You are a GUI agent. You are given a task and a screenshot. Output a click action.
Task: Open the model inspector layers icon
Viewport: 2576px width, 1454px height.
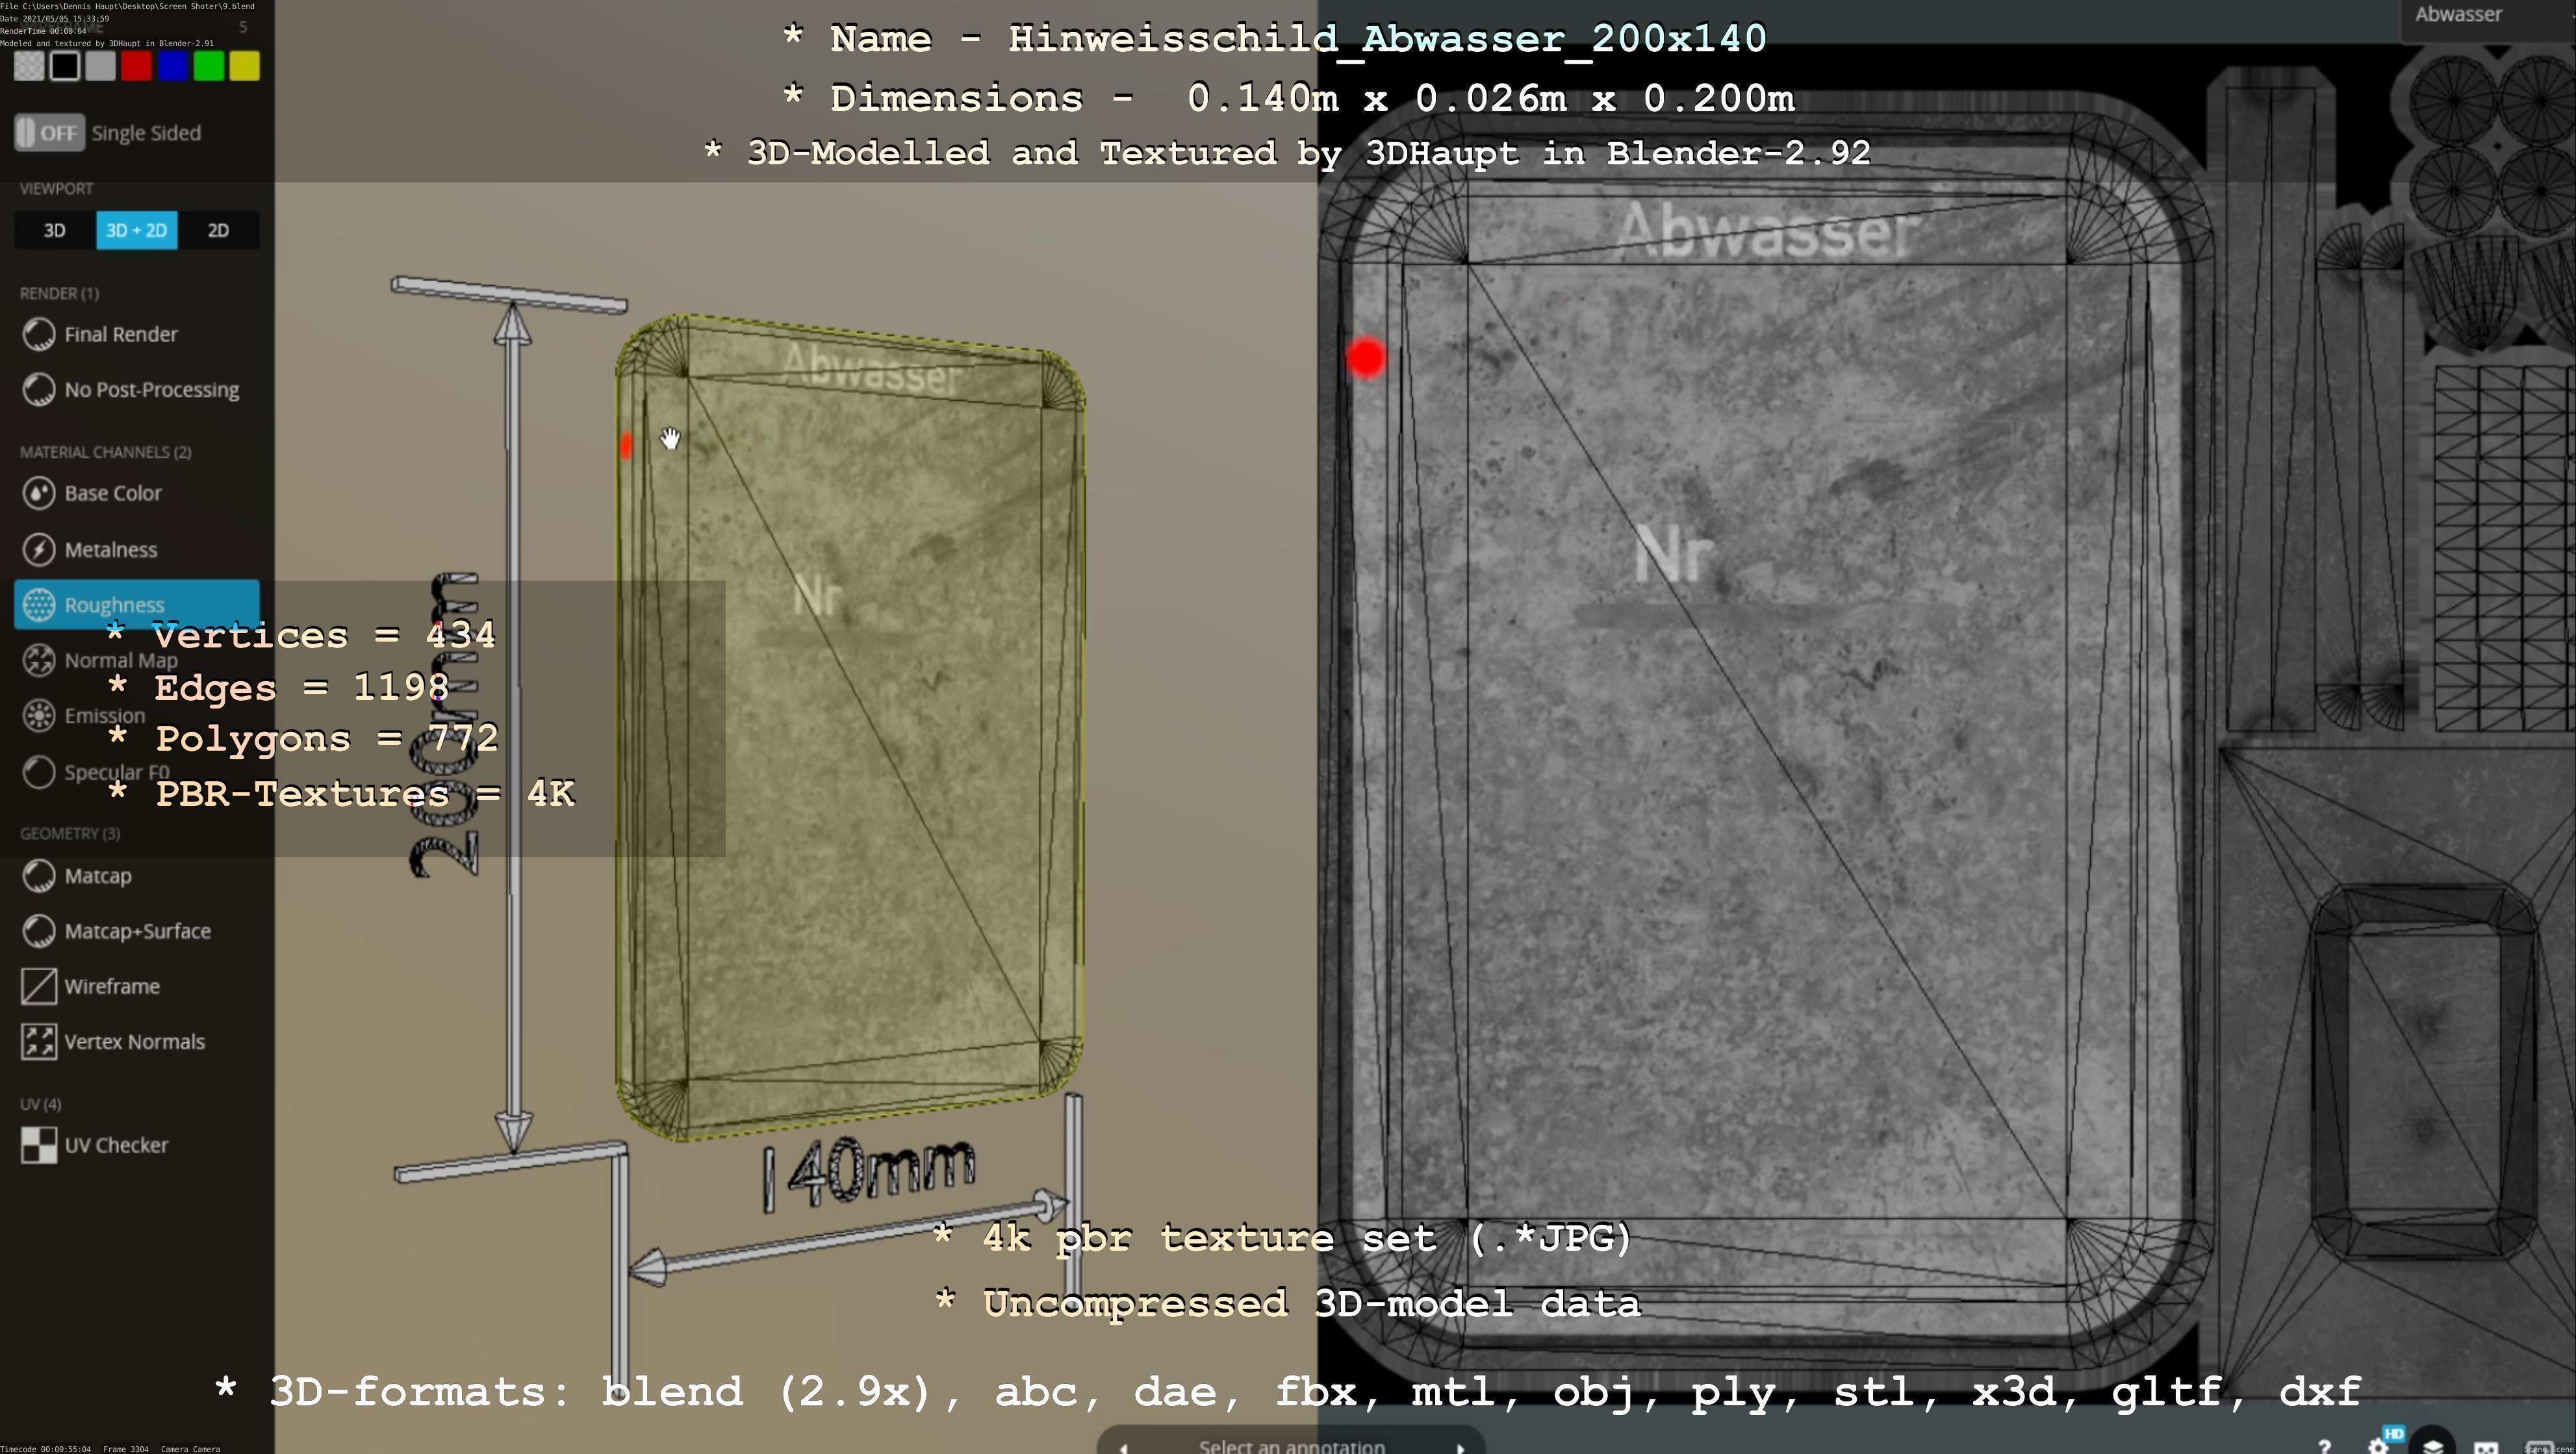tap(2432, 1444)
